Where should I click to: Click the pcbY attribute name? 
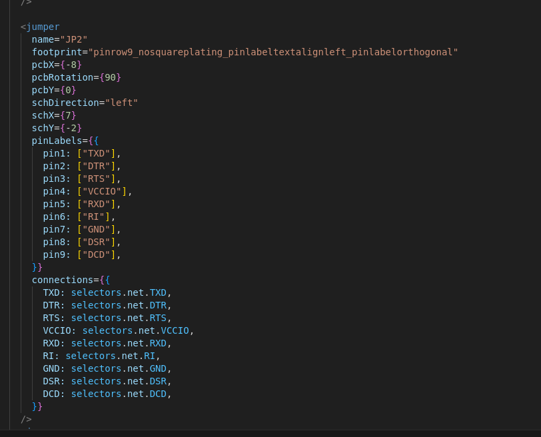(43, 90)
